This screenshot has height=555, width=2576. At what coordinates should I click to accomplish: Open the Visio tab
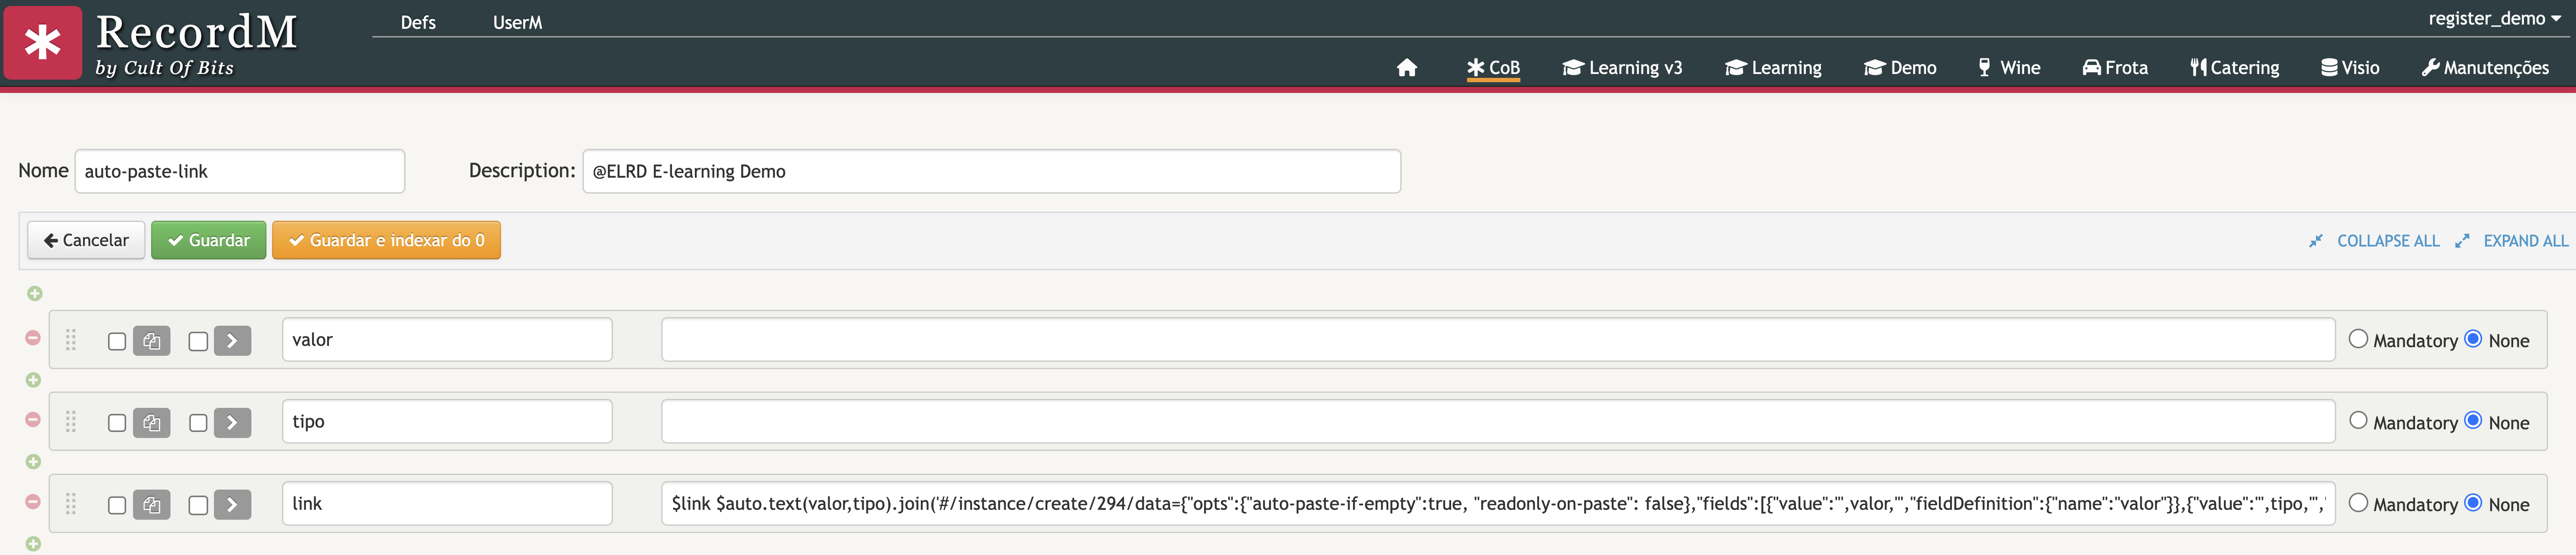click(2350, 67)
